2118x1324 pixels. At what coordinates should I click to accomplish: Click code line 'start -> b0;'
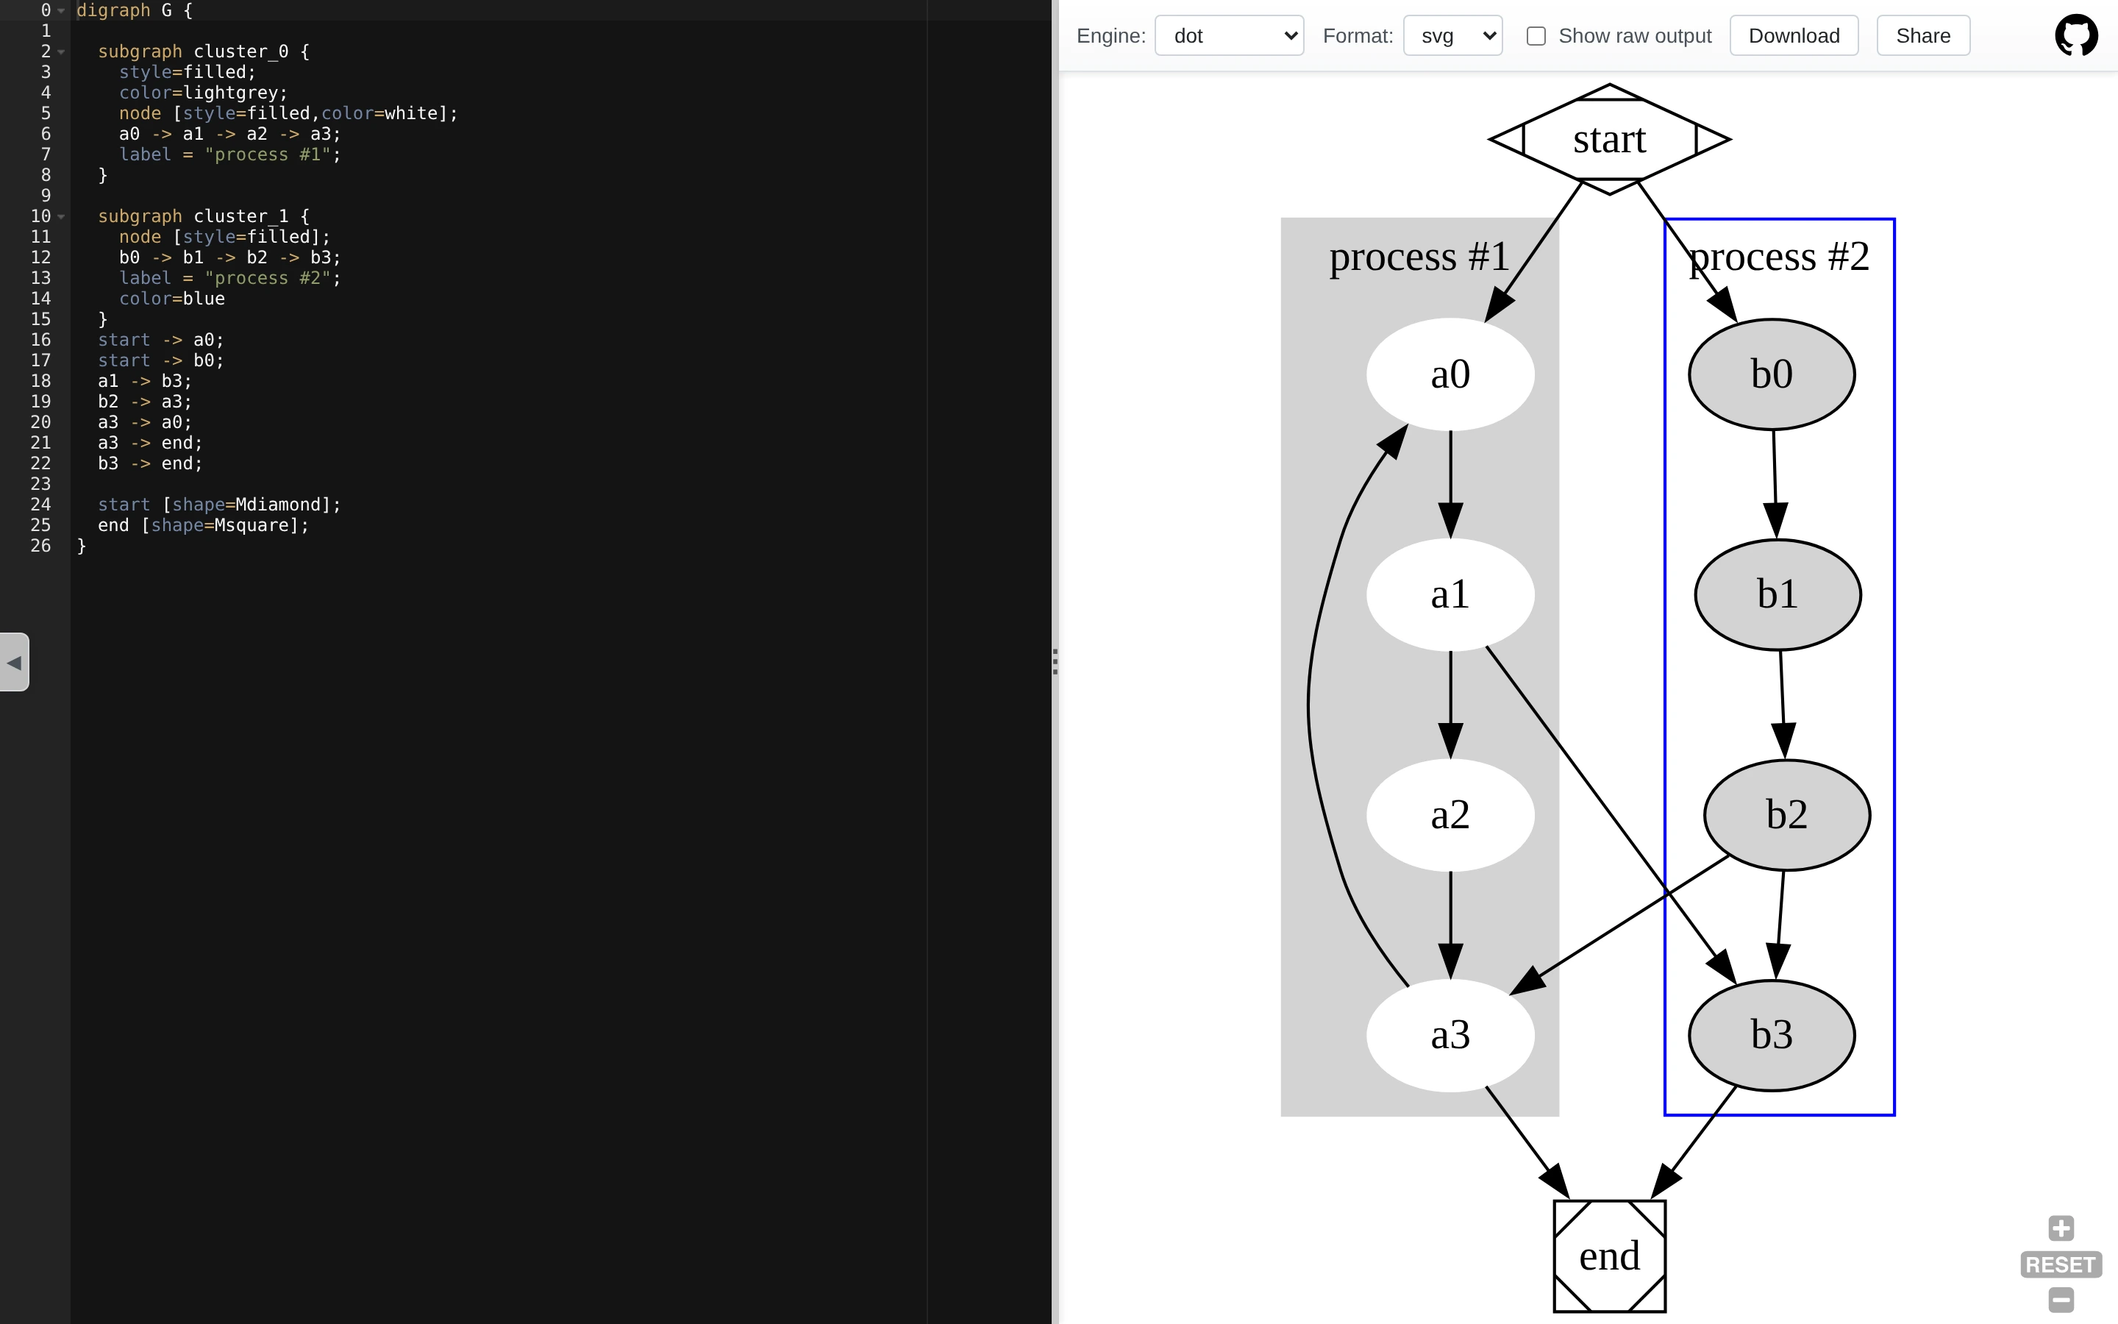tap(161, 360)
